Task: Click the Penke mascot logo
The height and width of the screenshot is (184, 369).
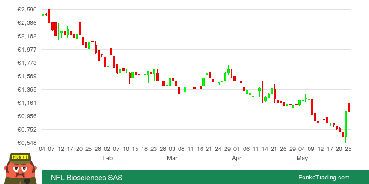Action: pos(20,168)
